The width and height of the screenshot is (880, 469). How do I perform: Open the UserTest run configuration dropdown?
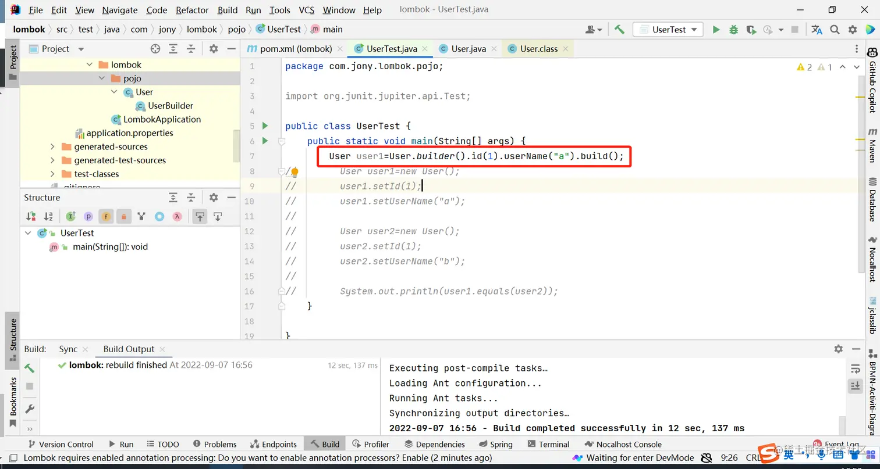(668, 30)
